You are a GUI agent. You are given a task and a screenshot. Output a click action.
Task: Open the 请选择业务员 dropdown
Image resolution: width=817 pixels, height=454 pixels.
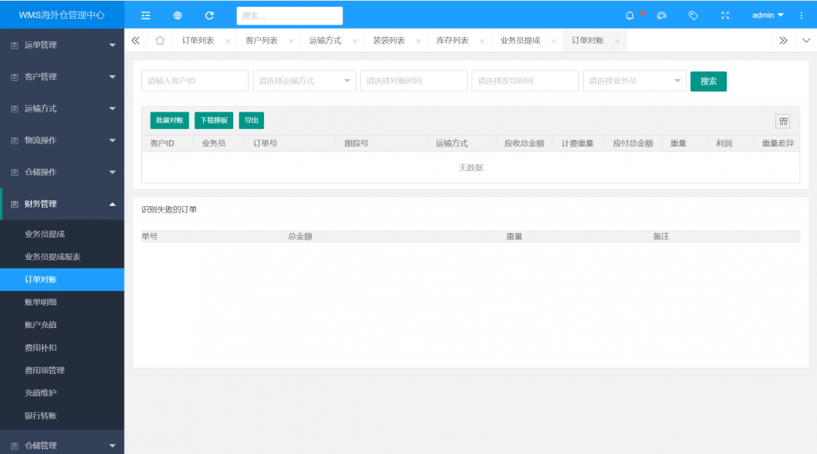635,81
